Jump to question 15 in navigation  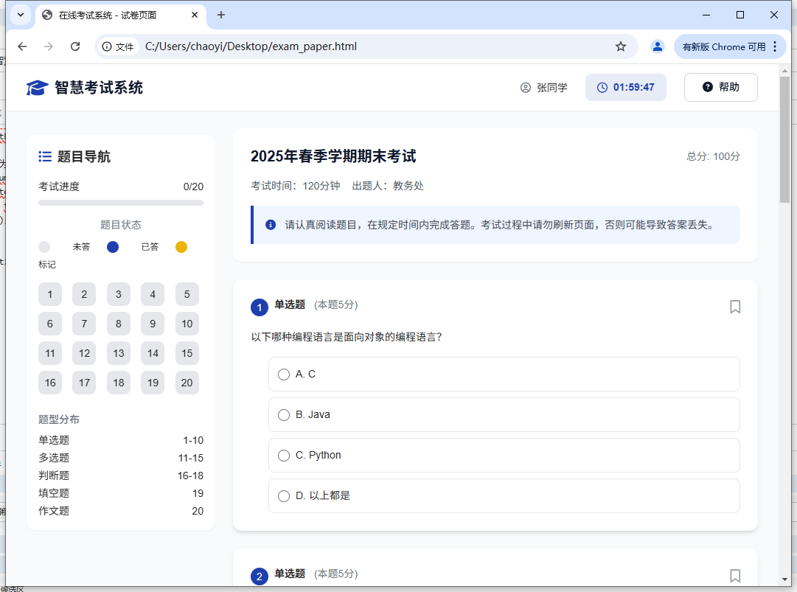click(187, 353)
